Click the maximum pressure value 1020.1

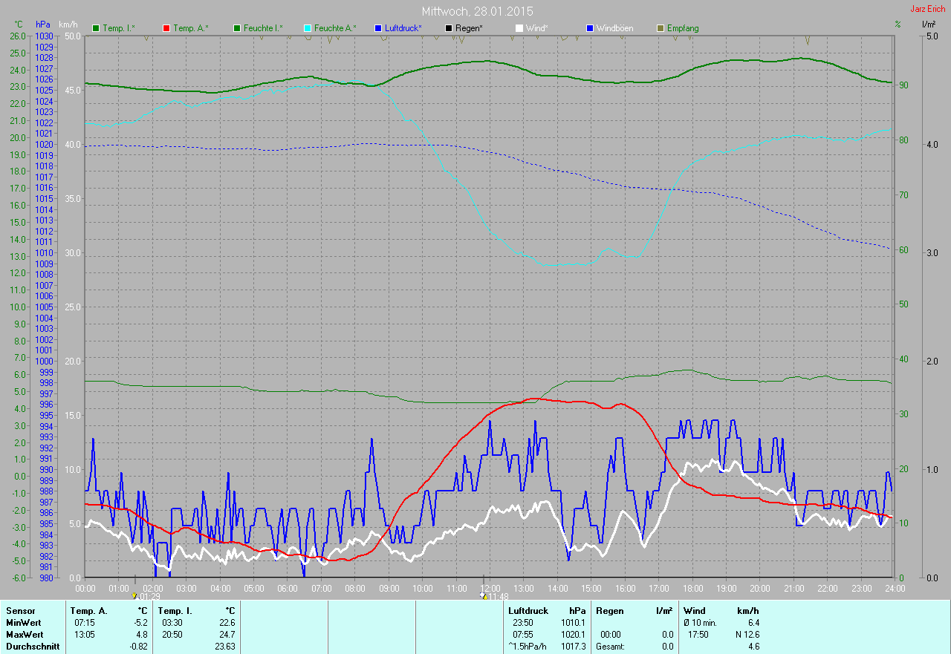pyautogui.click(x=572, y=635)
